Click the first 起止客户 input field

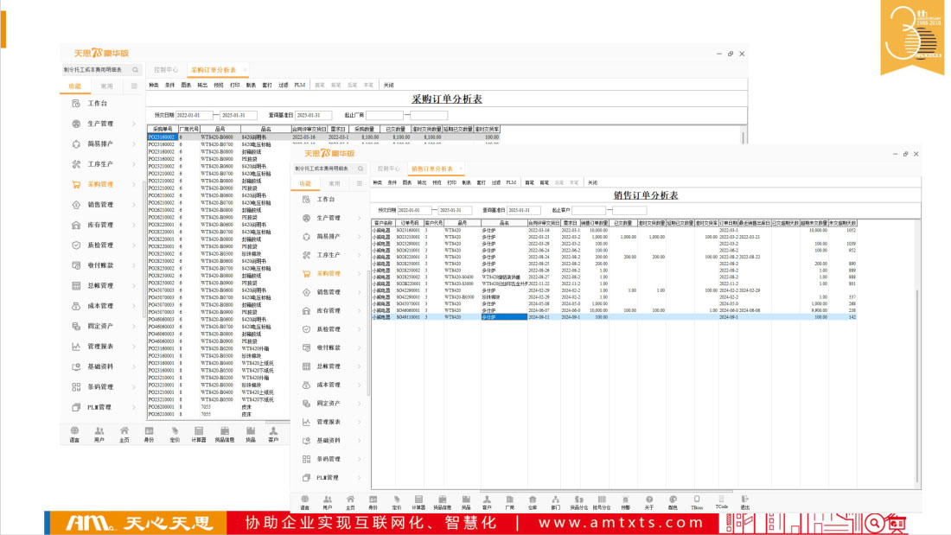(x=590, y=210)
